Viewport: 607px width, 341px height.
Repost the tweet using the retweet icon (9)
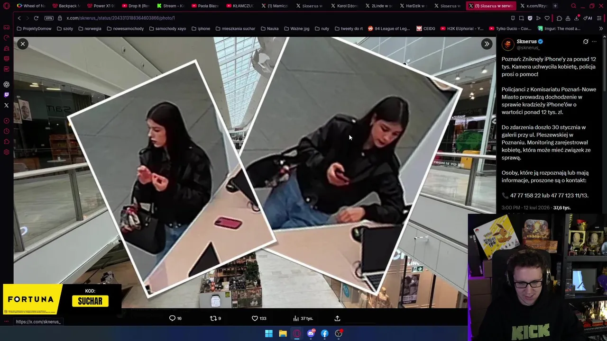(215, 318)
